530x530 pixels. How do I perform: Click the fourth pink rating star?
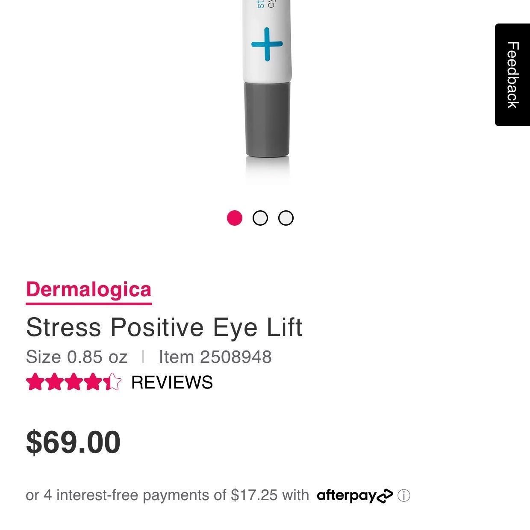[93, 382]
